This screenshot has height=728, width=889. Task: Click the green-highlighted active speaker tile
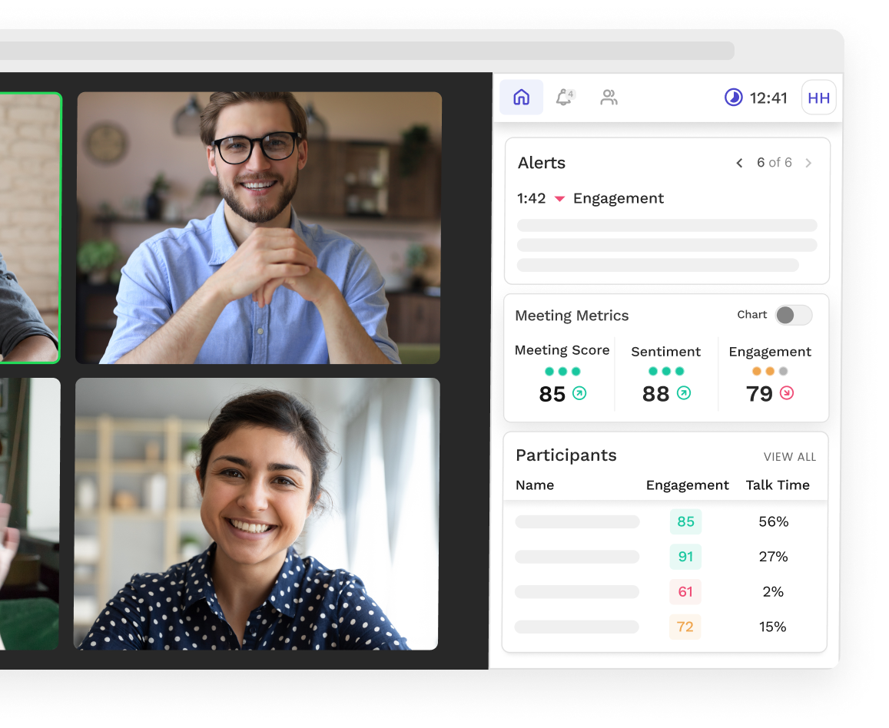click(x=29, y=227)
